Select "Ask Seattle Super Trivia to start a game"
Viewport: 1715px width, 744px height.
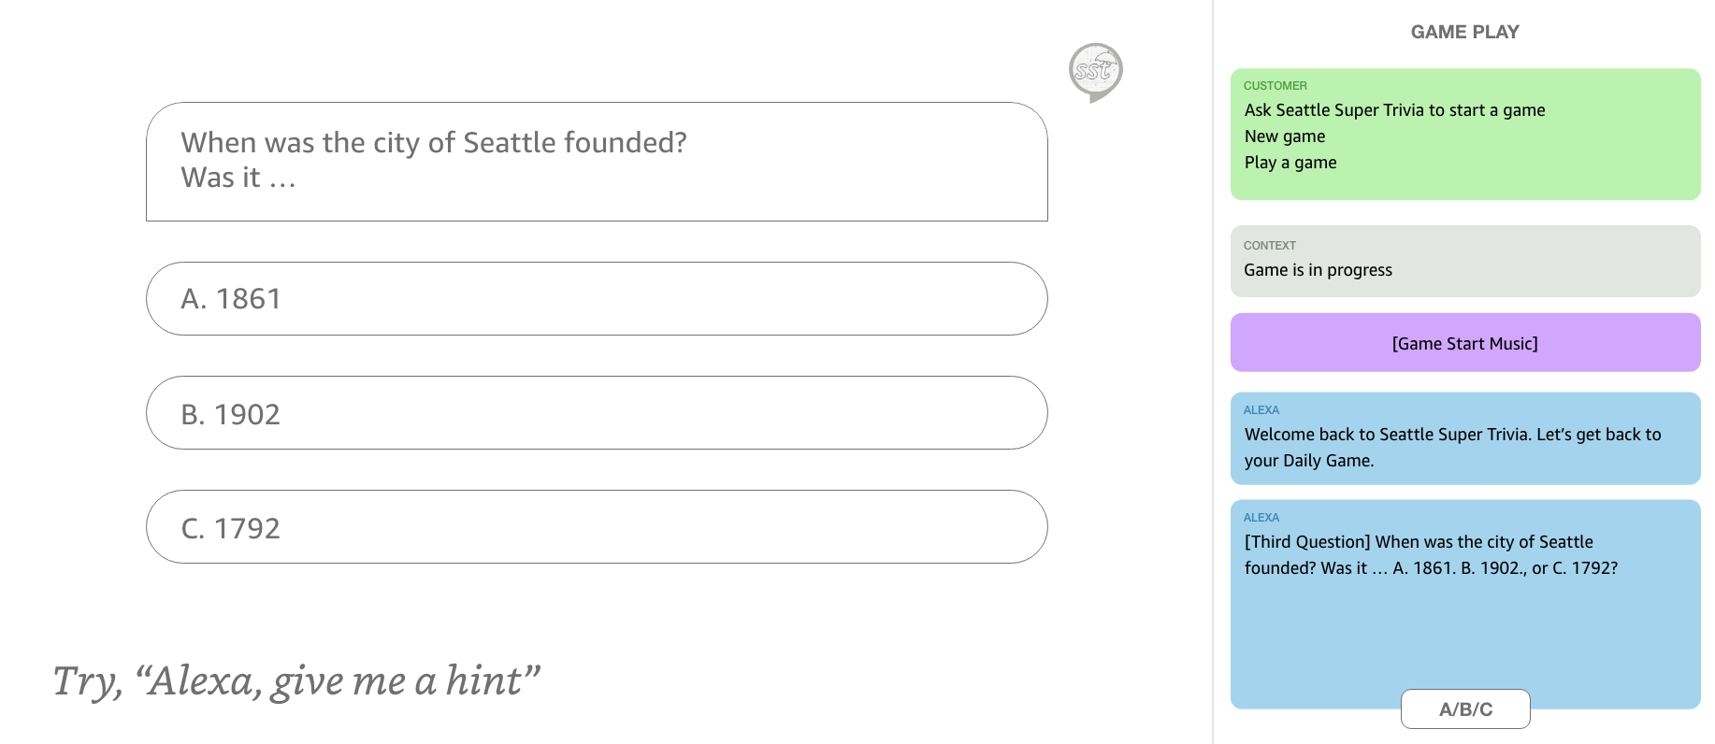coord(1394,110)
